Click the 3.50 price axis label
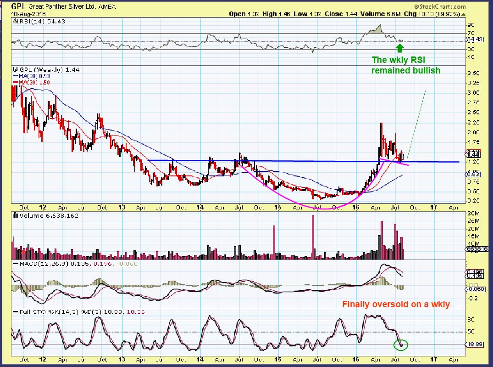This screenshot has width=493, height=367. 473,73
